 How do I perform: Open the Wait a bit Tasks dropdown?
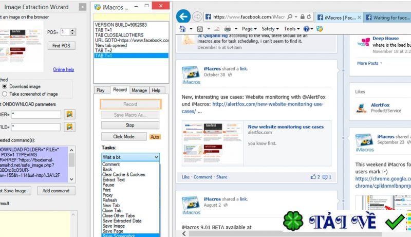130,157
